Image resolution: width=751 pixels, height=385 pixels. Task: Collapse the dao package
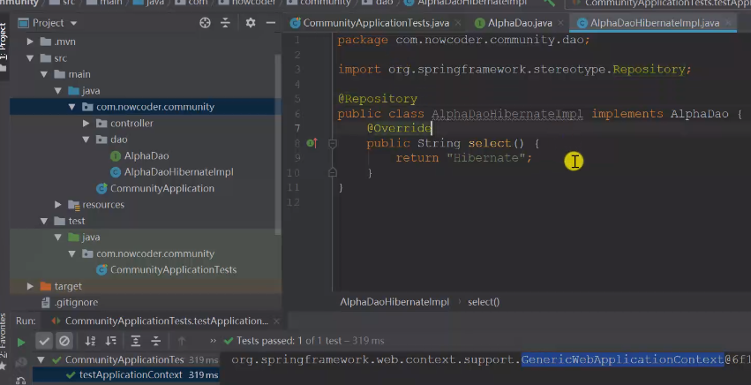pyautogui.click(x=86, y=140)
